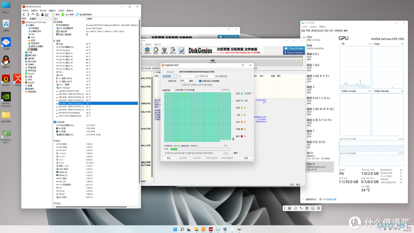This screenshot has height=233, width=414.
Task: Refresh the AIDA64 sensor page
Action: [x=38, y=15]
